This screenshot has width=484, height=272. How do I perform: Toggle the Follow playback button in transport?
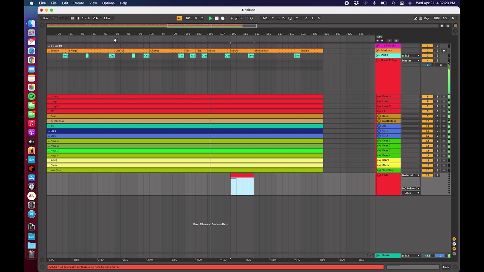tap(179, 18)
